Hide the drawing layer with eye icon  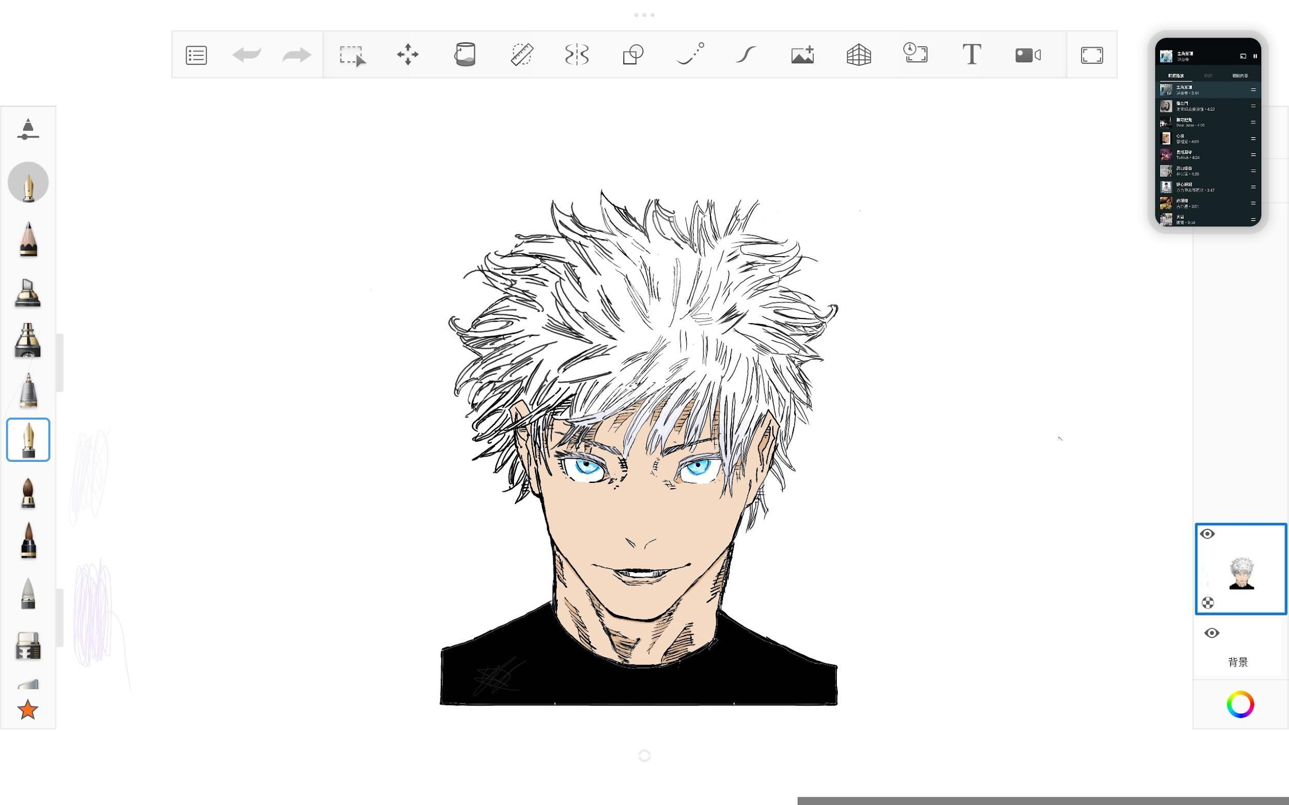click(x=1208, y=534)
